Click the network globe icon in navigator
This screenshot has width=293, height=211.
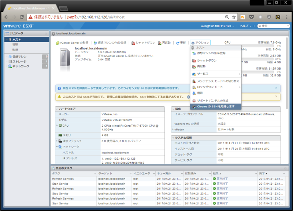pos(10,66)
